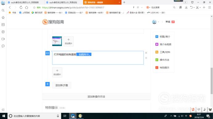213x119 pixels.
Task: Open the play/video circle icon in sidebar
Action: pos(3,32)
